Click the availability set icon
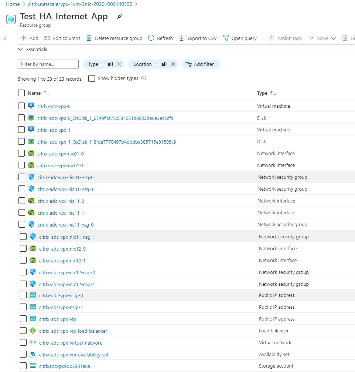The height and width of the screenshot is (372, 355). point(33,354)
